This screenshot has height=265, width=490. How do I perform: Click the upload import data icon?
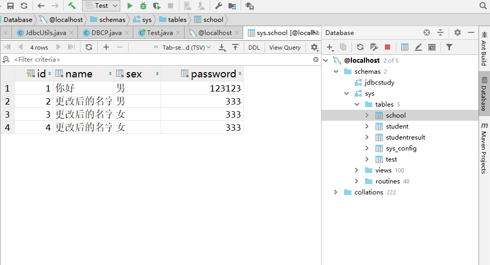point(235,47)
